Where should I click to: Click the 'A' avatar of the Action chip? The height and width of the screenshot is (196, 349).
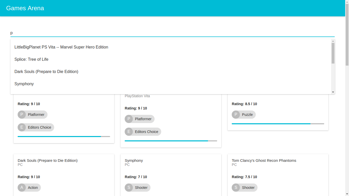click(22, 188)
